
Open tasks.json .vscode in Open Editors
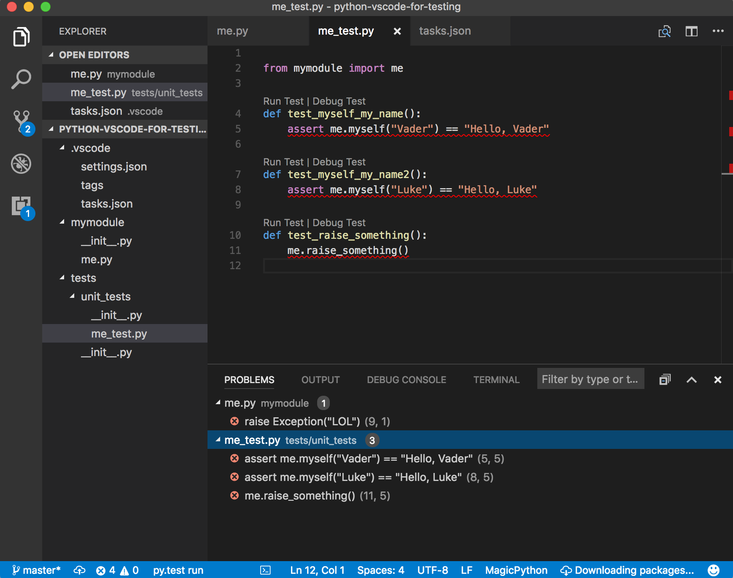[125, 111]
